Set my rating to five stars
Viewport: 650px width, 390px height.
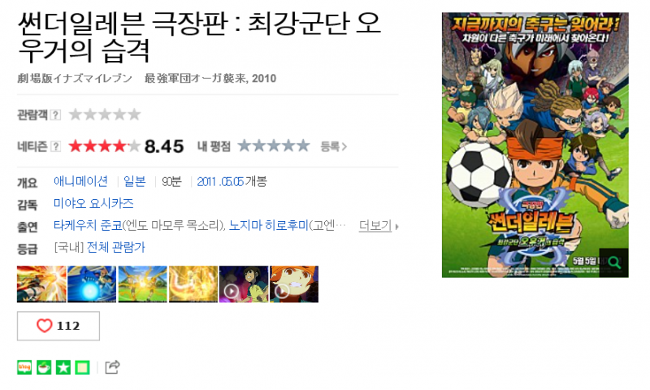click(303, 146)
